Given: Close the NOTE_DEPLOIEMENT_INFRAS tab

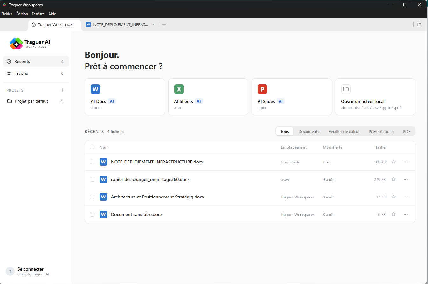Looking at the screenshot, I should (x=153, y=24).
